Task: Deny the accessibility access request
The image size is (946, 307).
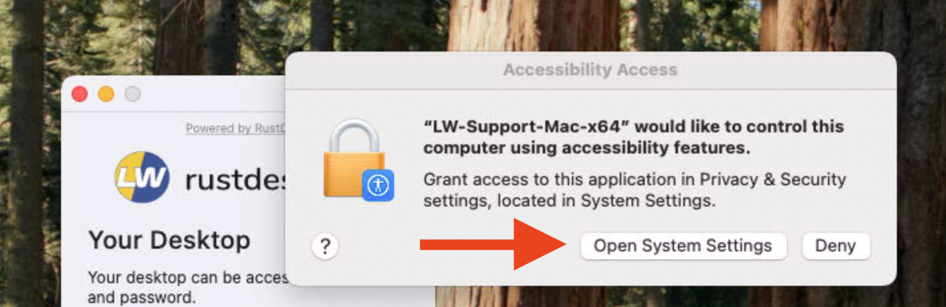Action: [835, 246]
